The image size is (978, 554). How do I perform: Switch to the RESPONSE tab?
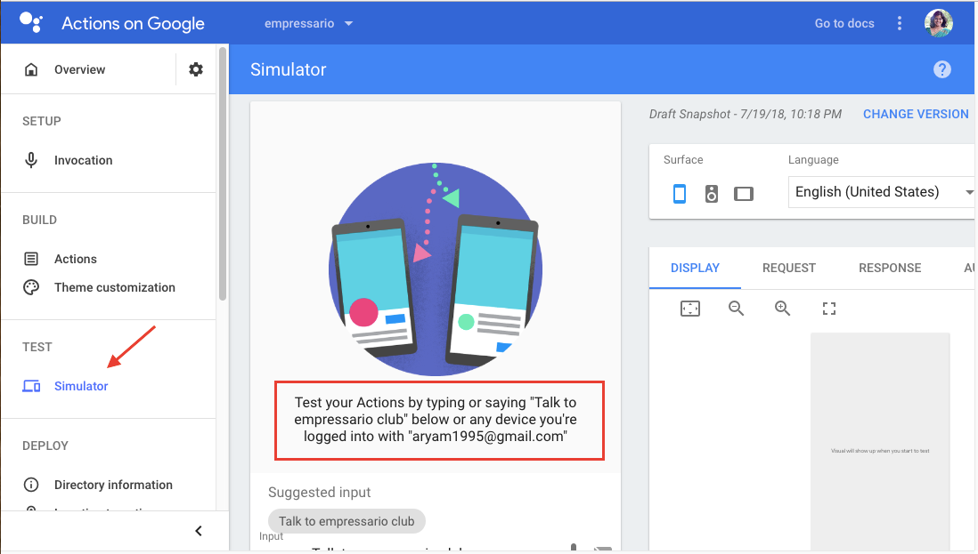[x=890, y=268]
